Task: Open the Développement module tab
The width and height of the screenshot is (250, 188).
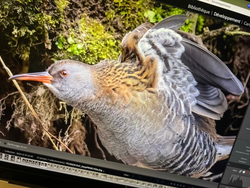Action: (227, 18)
